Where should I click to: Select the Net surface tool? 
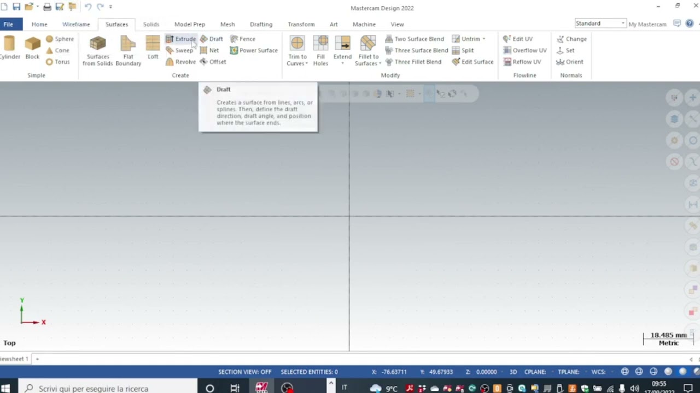pos(209,50)
